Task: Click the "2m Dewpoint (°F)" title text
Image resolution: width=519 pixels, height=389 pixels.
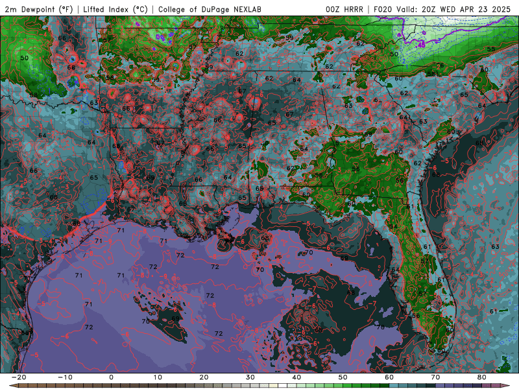Action: (39, 9)
